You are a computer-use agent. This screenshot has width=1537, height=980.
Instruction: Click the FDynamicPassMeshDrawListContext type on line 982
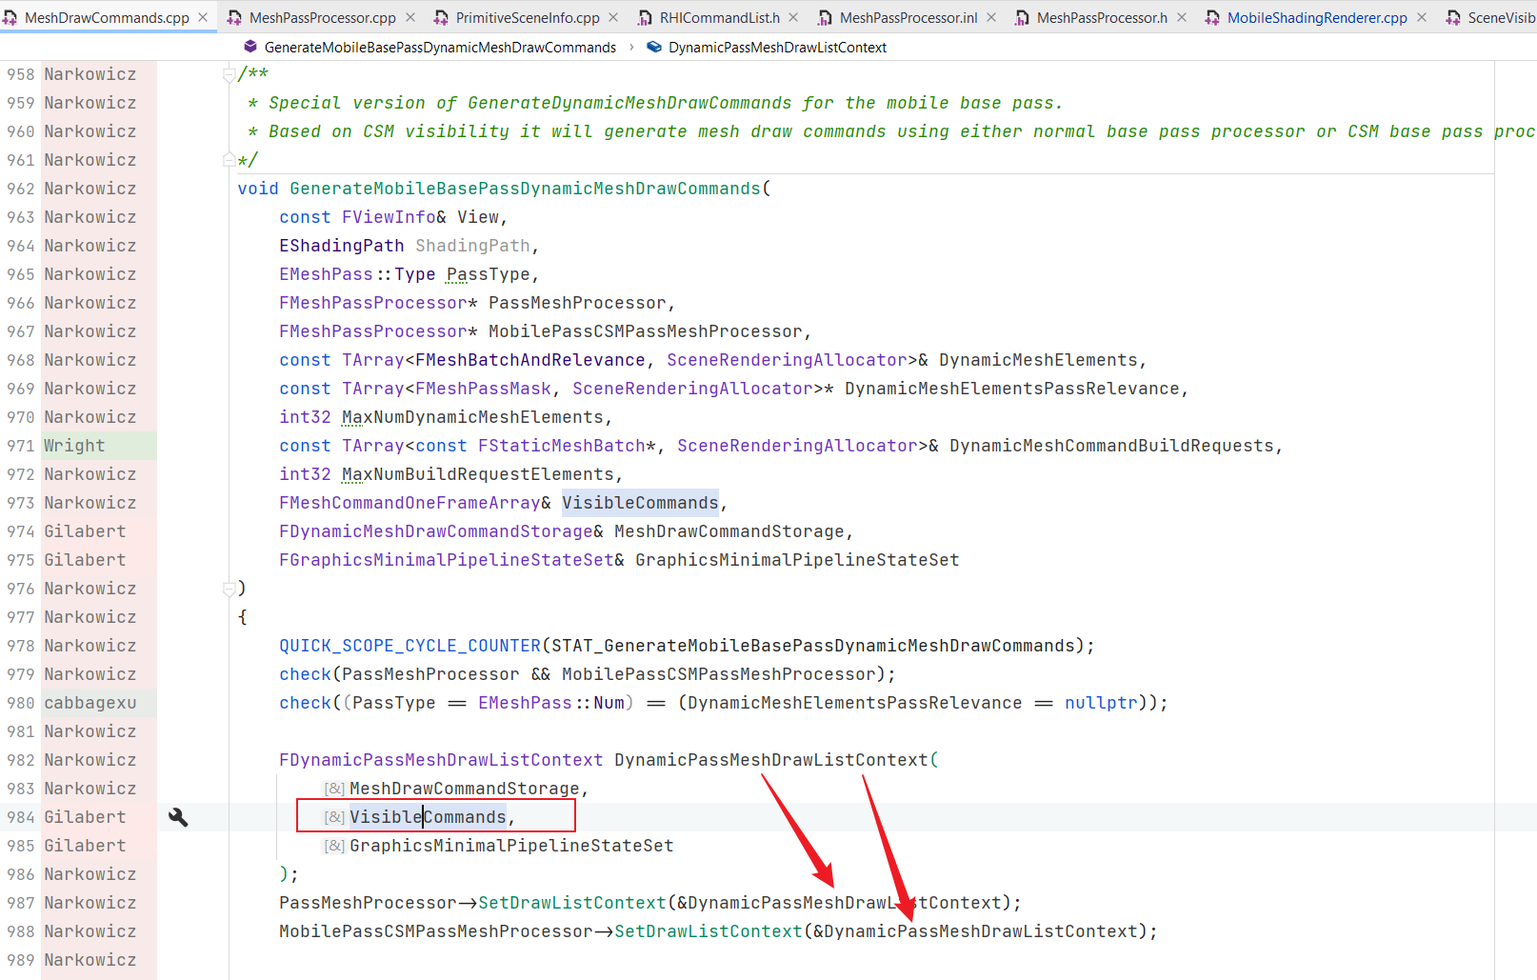(441, 760)
